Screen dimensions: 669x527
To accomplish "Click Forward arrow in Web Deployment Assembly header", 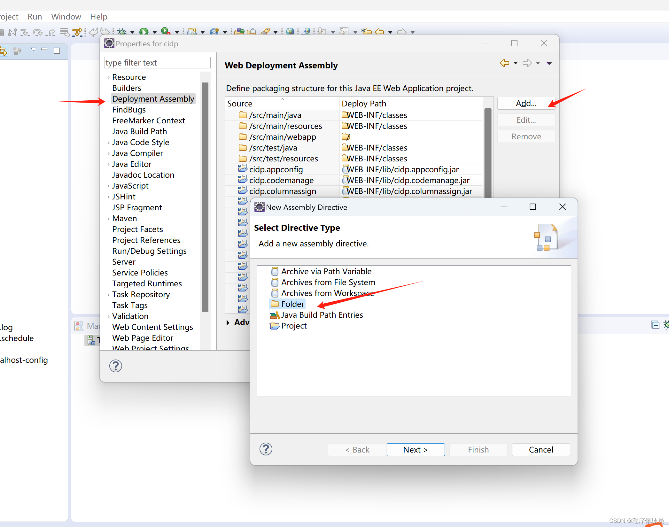I will [x=527, y=63].
